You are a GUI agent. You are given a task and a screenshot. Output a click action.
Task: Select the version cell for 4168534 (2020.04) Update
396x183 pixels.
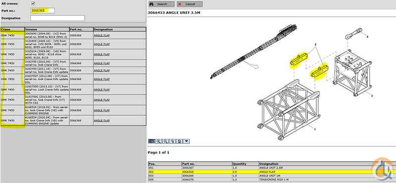(x=47, y=121)
